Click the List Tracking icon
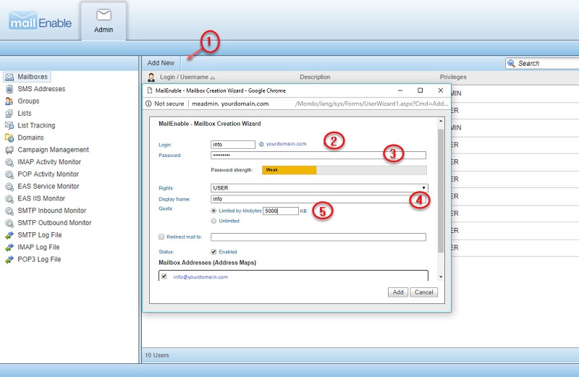This screenshot has height=377, width=579. click(9, 125)
